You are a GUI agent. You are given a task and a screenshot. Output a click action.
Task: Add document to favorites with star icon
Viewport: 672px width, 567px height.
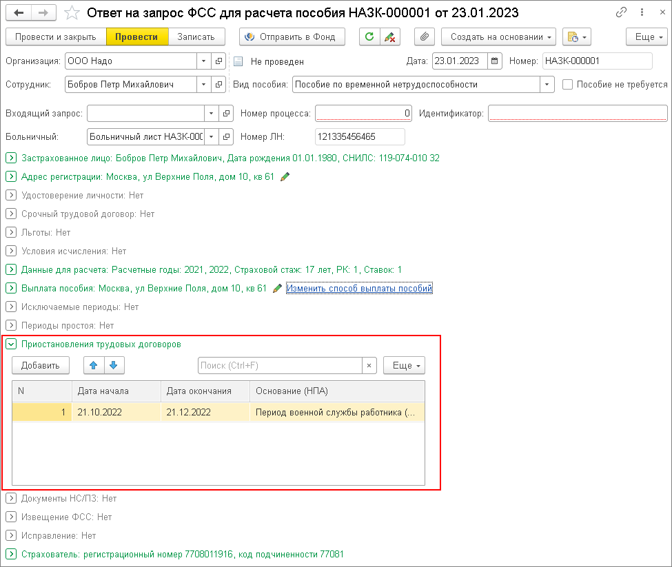(72, 13)
